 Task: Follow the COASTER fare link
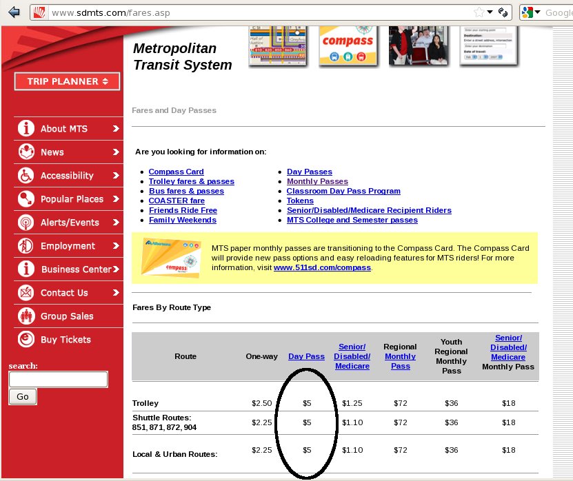177,201
